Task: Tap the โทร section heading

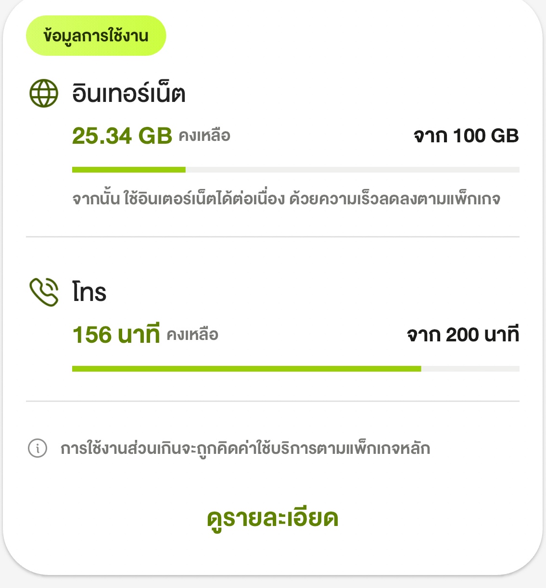Action: click(x=89, y=292)
